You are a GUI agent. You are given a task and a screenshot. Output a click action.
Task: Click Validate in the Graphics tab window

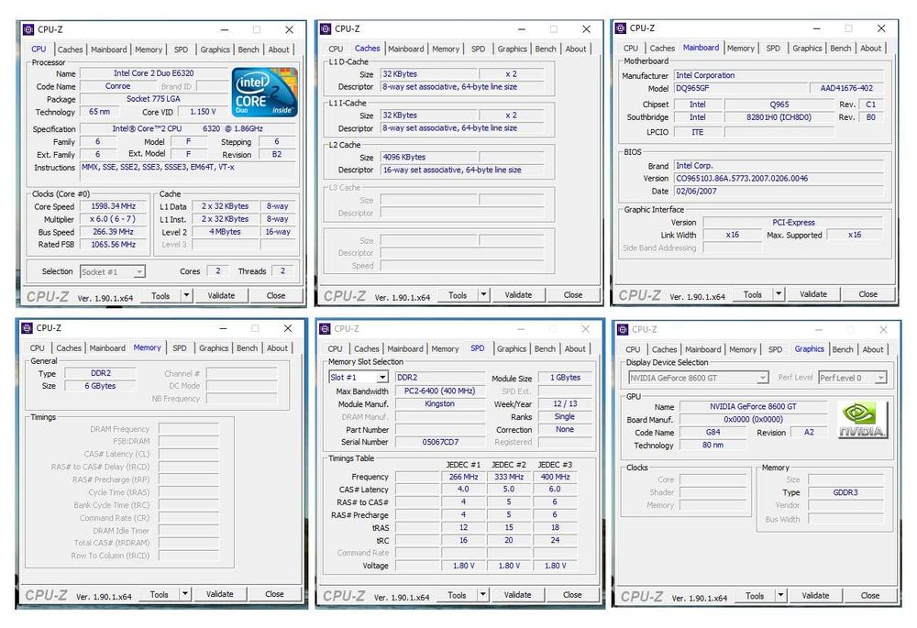pyautogui.click(x=815, y=596)
